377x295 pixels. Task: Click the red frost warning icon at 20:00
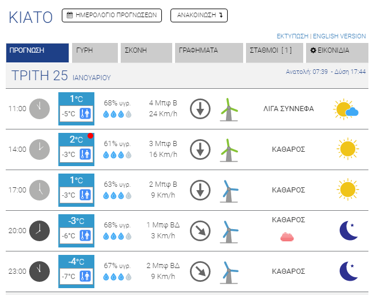pos(288,237)
